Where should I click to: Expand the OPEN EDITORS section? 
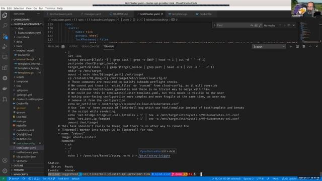[x=27, y=20]
